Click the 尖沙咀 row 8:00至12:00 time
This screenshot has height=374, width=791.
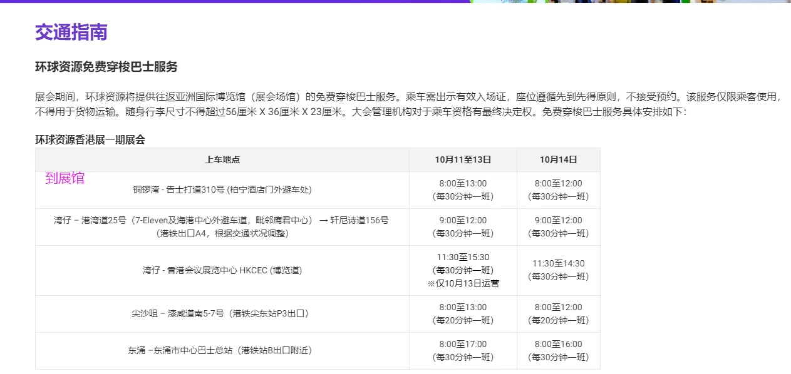click(x=559, y=307)
